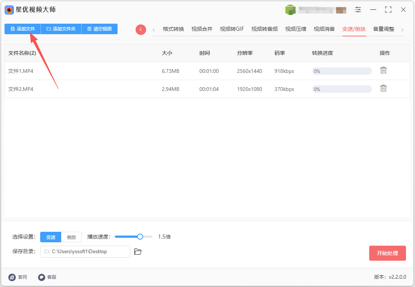Viewport: 415px width, 287px height.
Task: Click the 文件2.MP4 file name
Action: coord(21,89)
